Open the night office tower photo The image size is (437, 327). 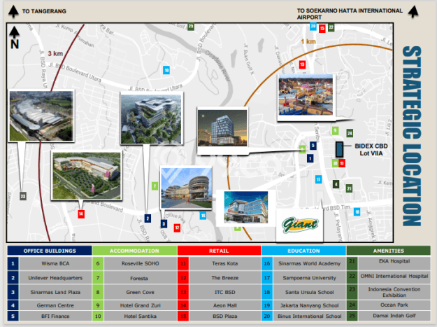pyautogui.click(x=222, y=128)
